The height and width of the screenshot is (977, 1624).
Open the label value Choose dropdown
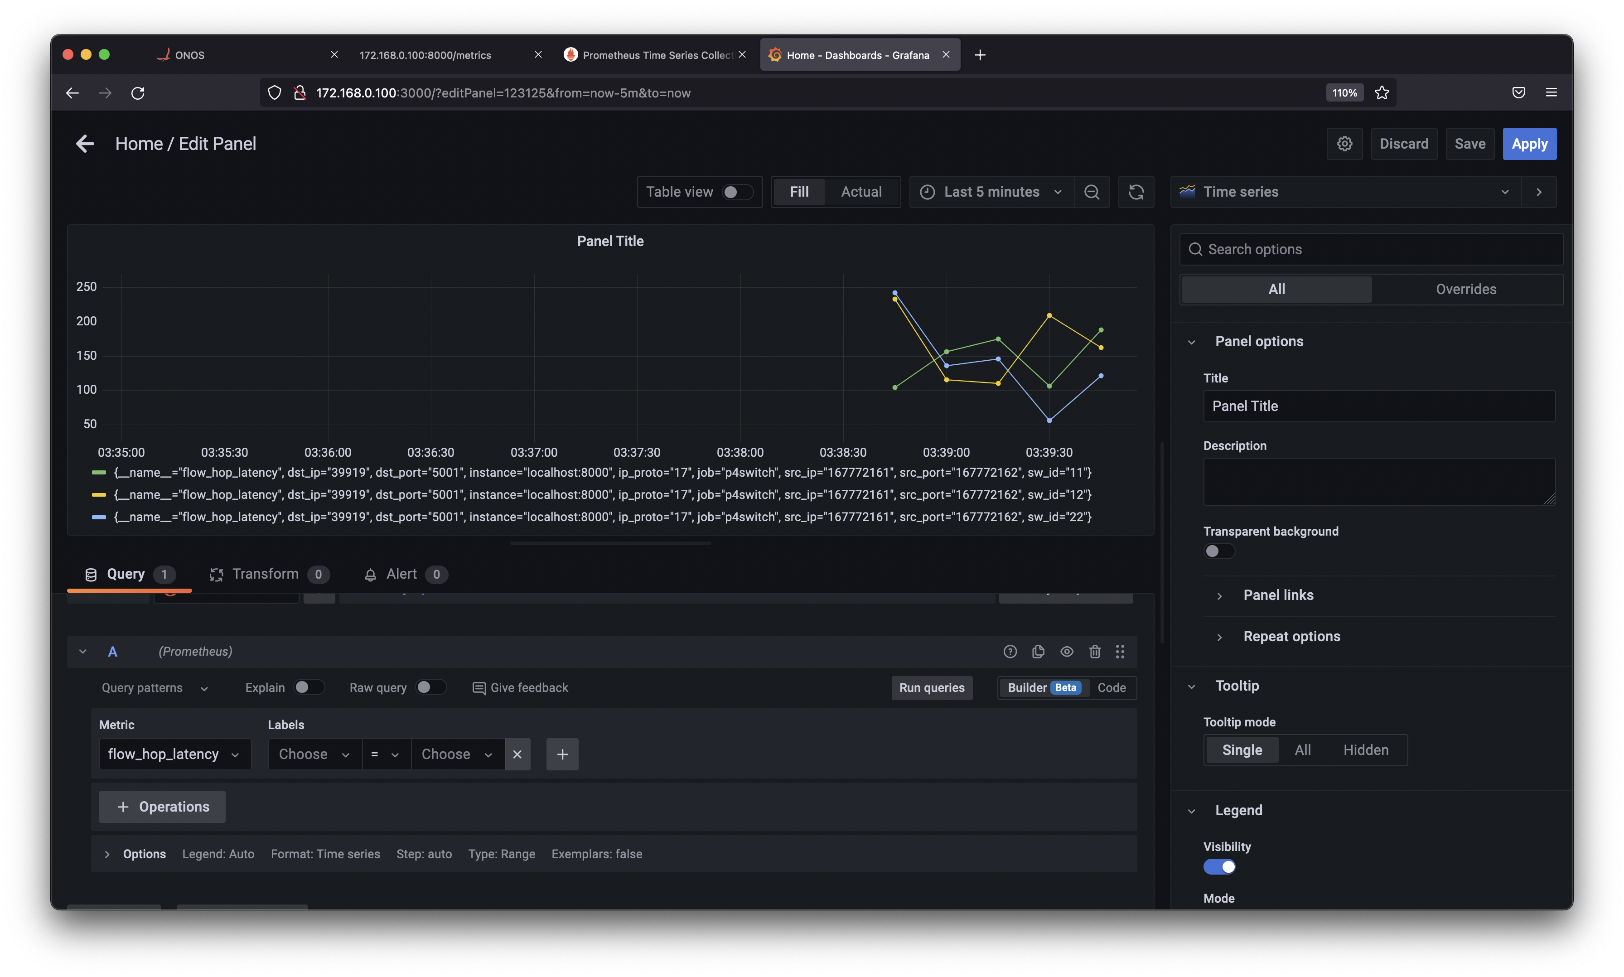(x=458, y=754)
